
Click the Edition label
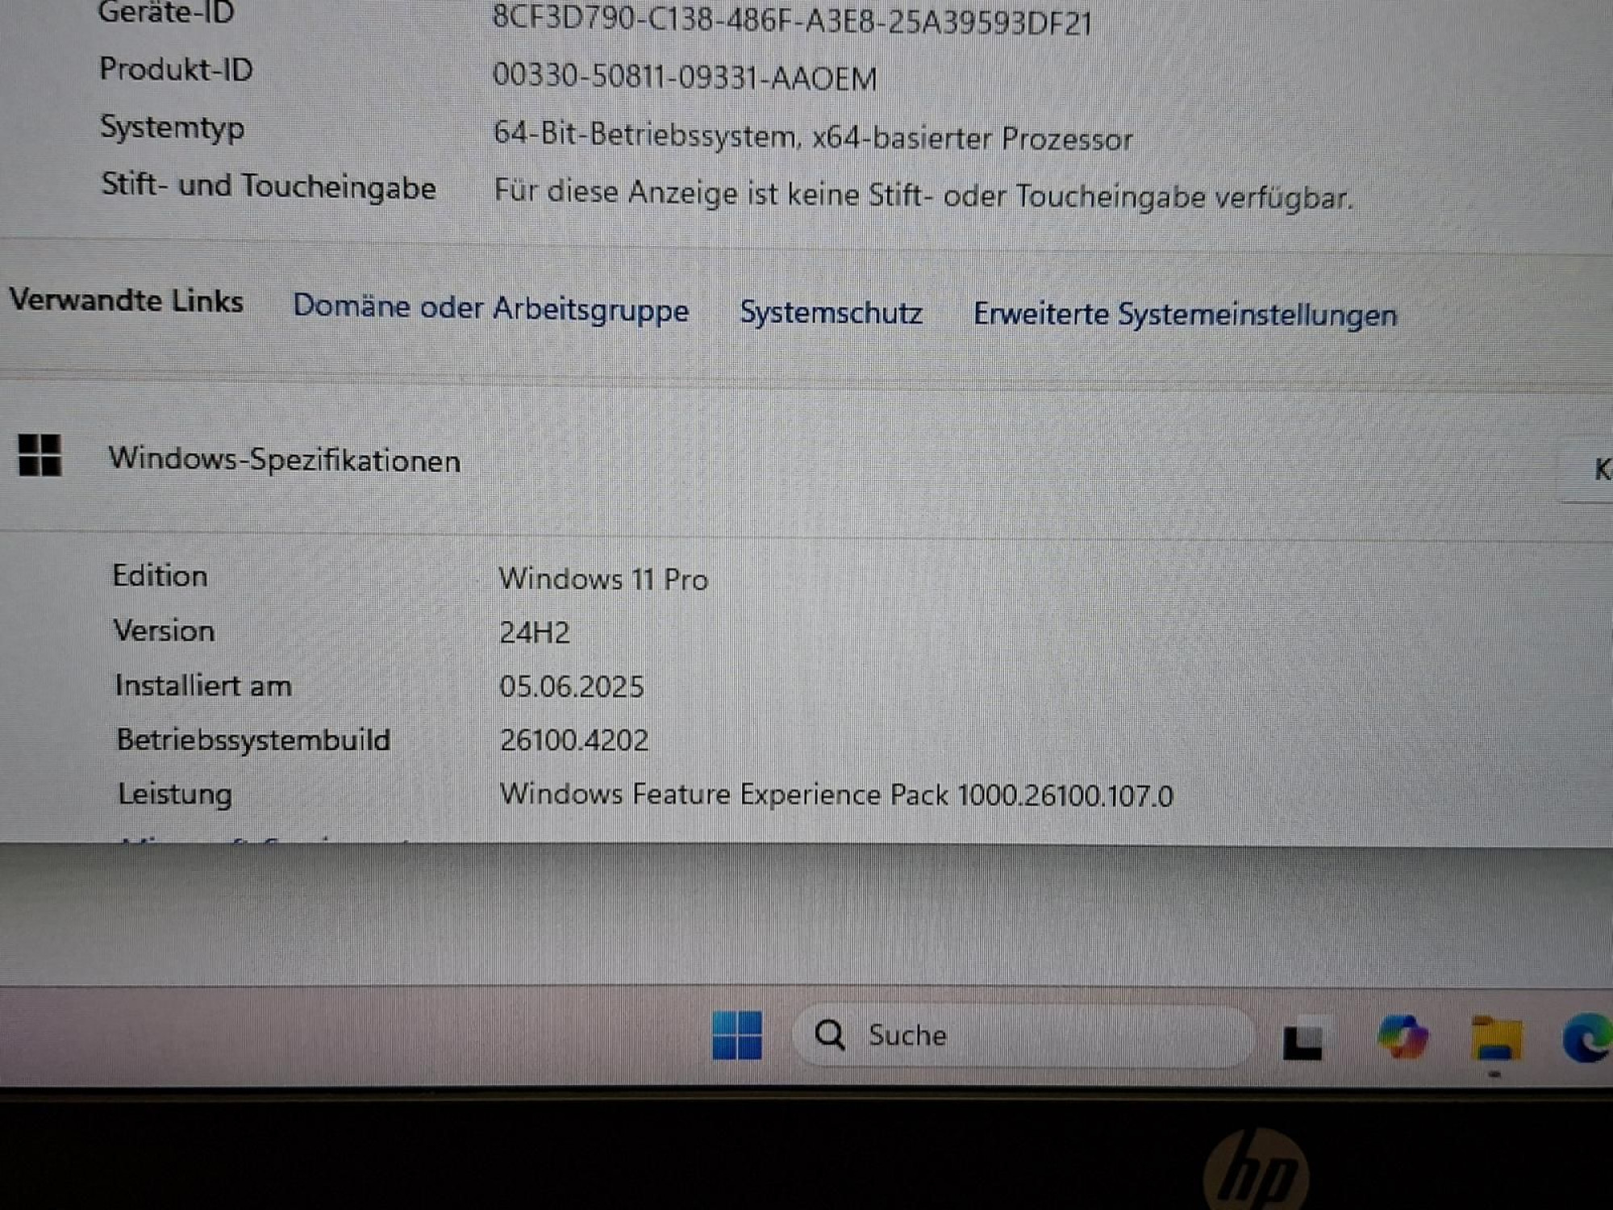tap(160, 575)
